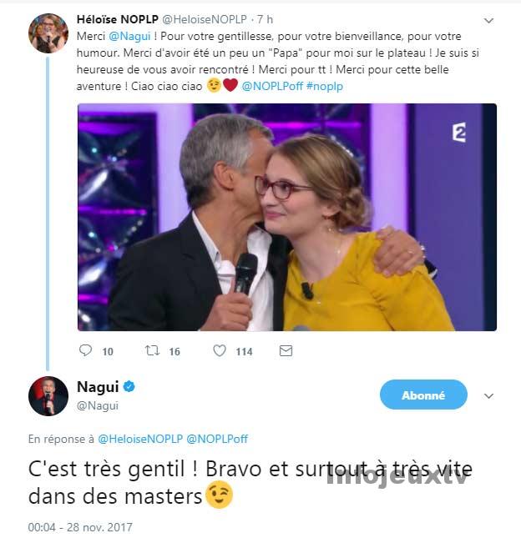The image size is (521, 543).
Task: Expand the chevron menu on Héloïse's tweet
Action: point(488,21)
